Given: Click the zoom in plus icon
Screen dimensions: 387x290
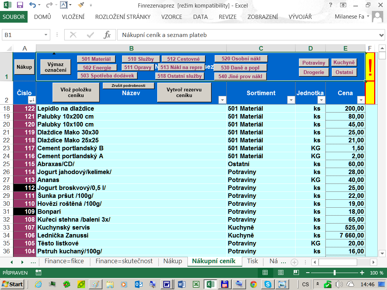Looking at the screenshot, I should (x=362, y=273).
